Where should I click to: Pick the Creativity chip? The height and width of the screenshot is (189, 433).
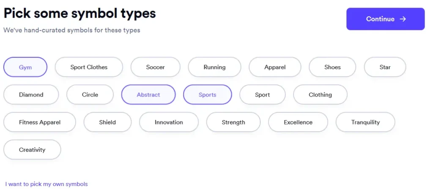coord(32,150)
